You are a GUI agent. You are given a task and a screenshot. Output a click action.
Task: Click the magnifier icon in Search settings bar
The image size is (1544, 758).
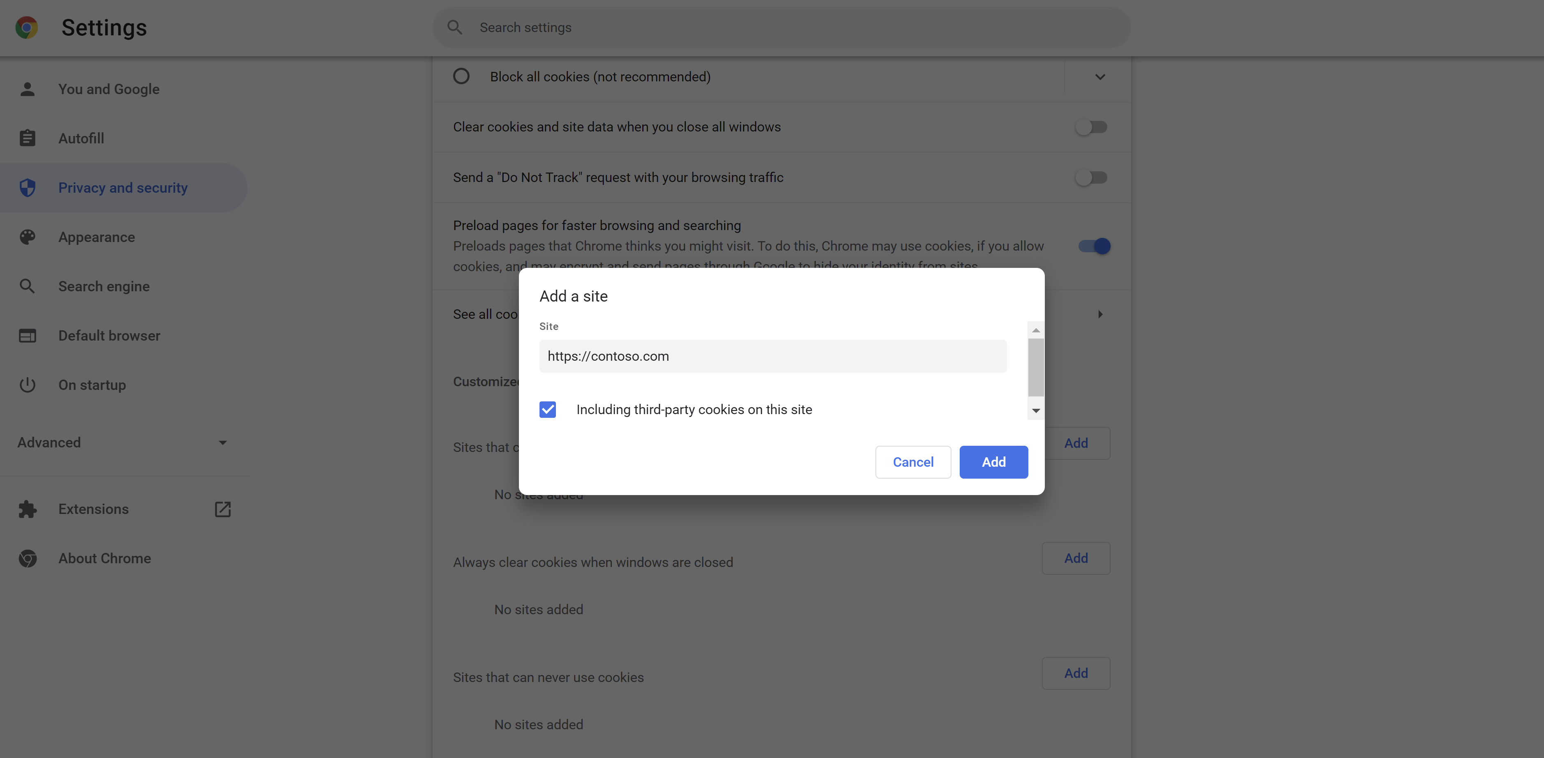(455, 28)
